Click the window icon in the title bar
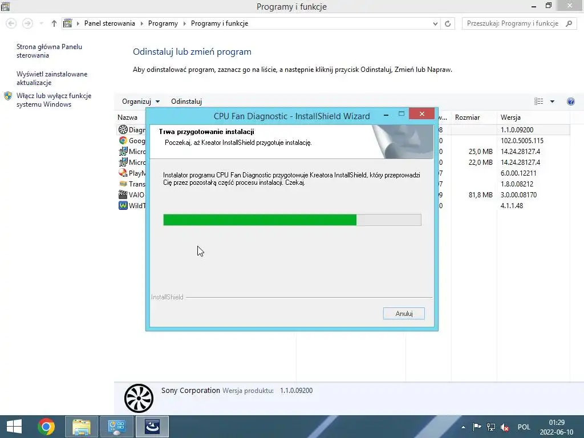584x438 pixels. click(6, 6)
